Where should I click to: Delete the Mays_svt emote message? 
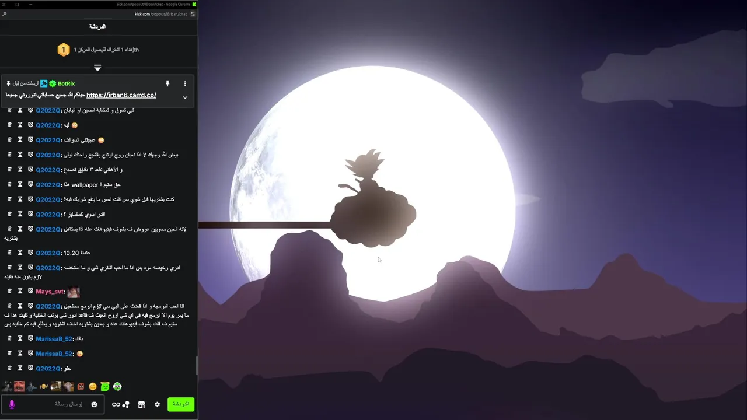click(x=9, y=291)
